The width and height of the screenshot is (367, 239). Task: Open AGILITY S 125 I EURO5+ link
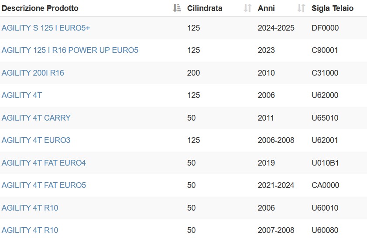(x=46, y=28)
